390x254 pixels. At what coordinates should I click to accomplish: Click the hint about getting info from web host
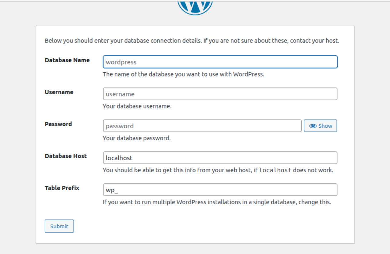(x=218, y=171)
